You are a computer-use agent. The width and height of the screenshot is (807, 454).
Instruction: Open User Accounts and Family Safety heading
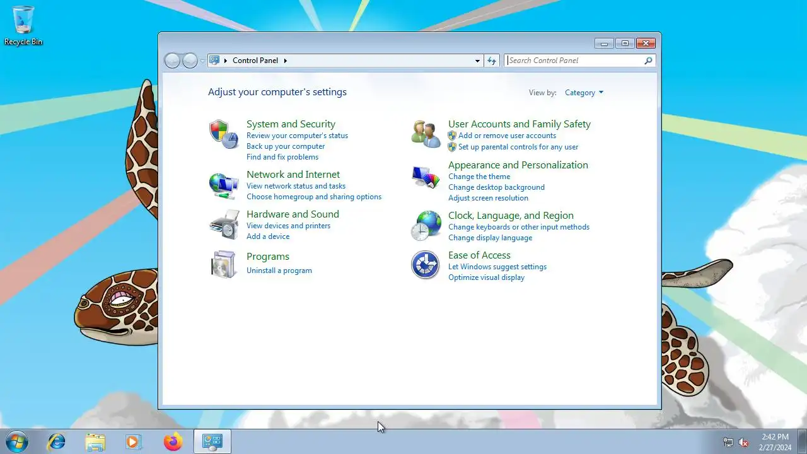pyautogui.click(x=520, y=124)
